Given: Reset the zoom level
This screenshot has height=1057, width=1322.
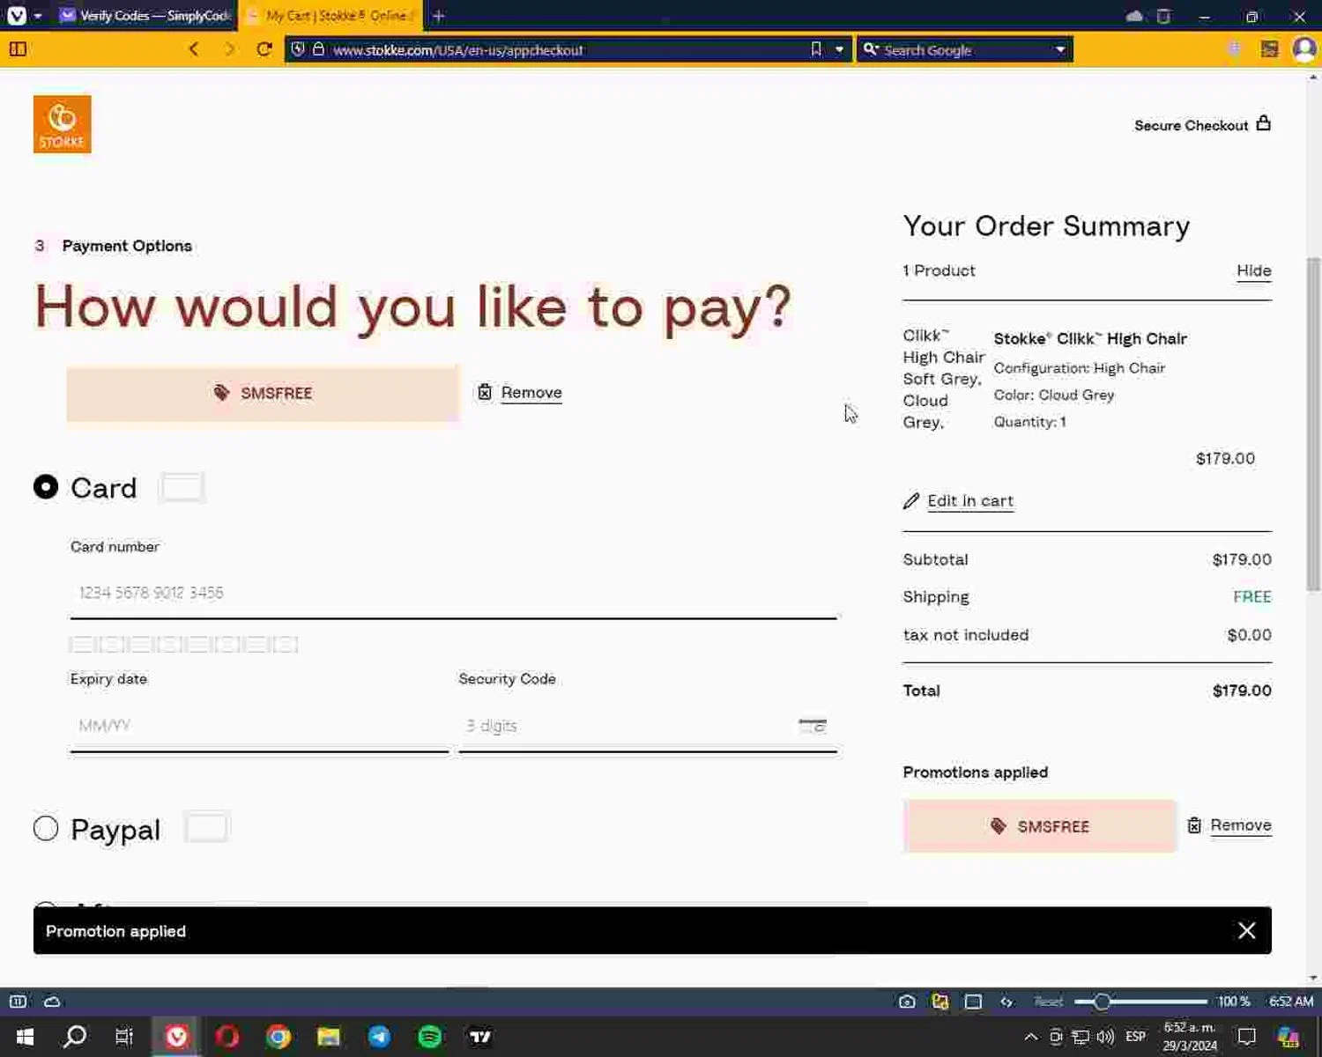Looking at the screenshot, I should coord(1048,1002).
